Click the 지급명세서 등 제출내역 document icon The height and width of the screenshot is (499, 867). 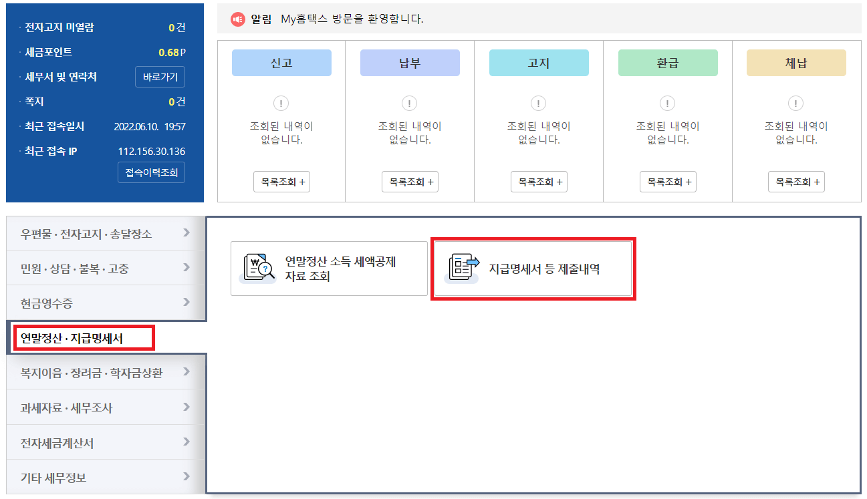[x=463, y=269]
